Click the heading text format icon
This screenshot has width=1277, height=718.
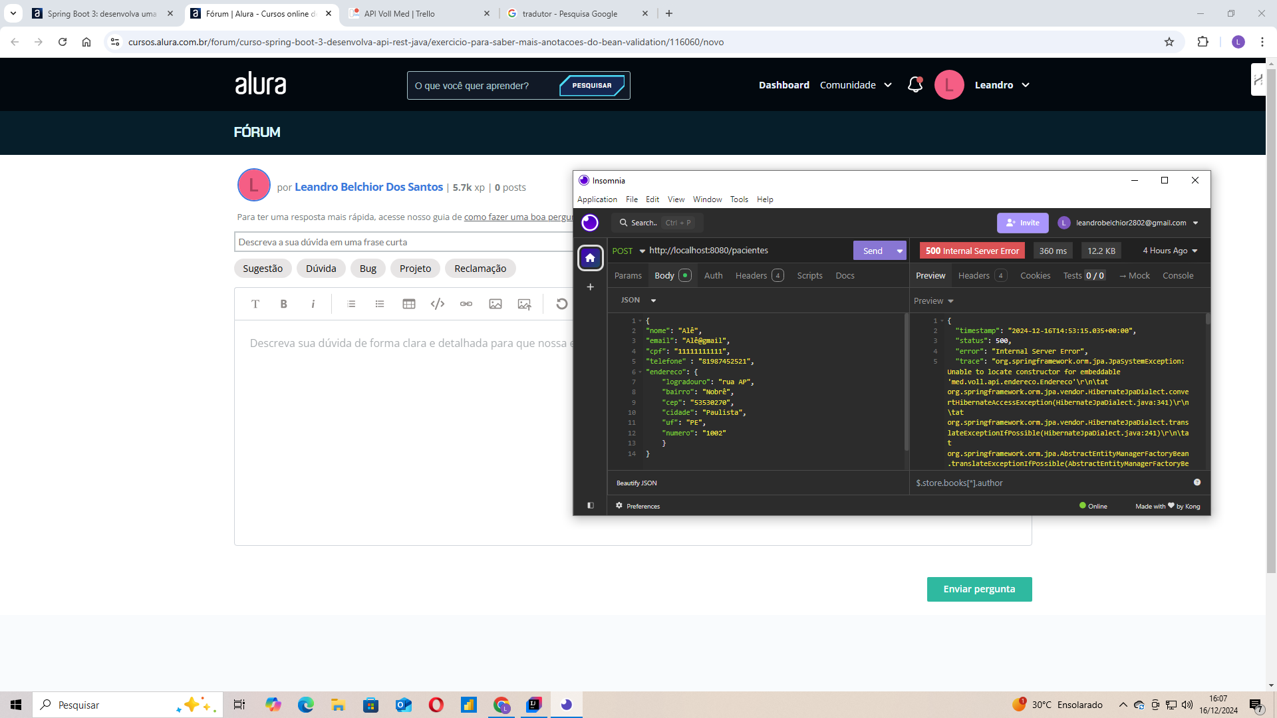click(x=255, y=304)
